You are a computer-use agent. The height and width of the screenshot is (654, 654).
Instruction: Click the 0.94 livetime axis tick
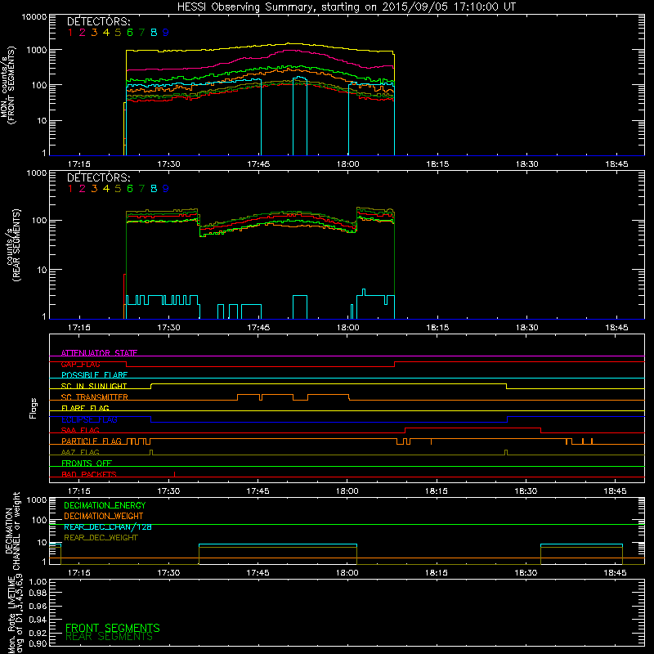38,620
